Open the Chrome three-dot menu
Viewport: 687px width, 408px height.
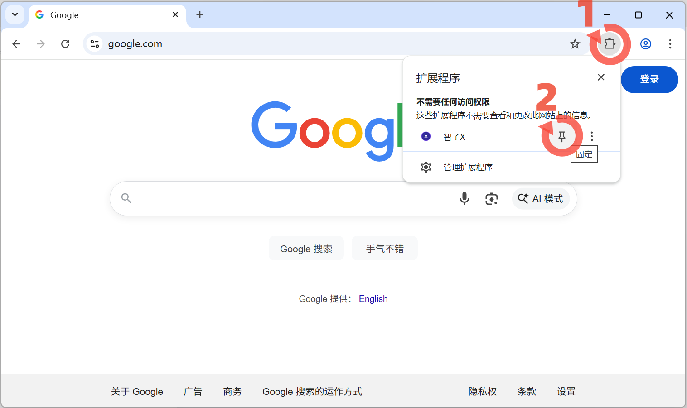click(670, 44)
